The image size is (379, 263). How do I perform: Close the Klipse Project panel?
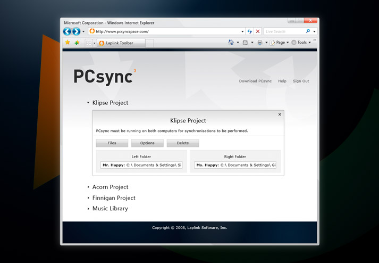pyautogui.click(x=280, y=114)
